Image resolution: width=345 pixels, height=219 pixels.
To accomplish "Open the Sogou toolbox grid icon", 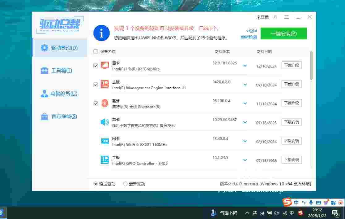I will pos(333,203).
